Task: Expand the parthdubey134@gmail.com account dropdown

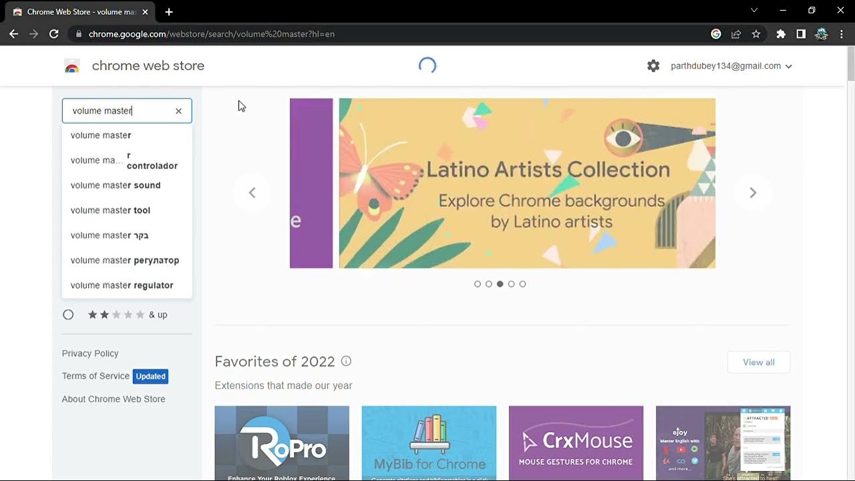Action: 731,66
